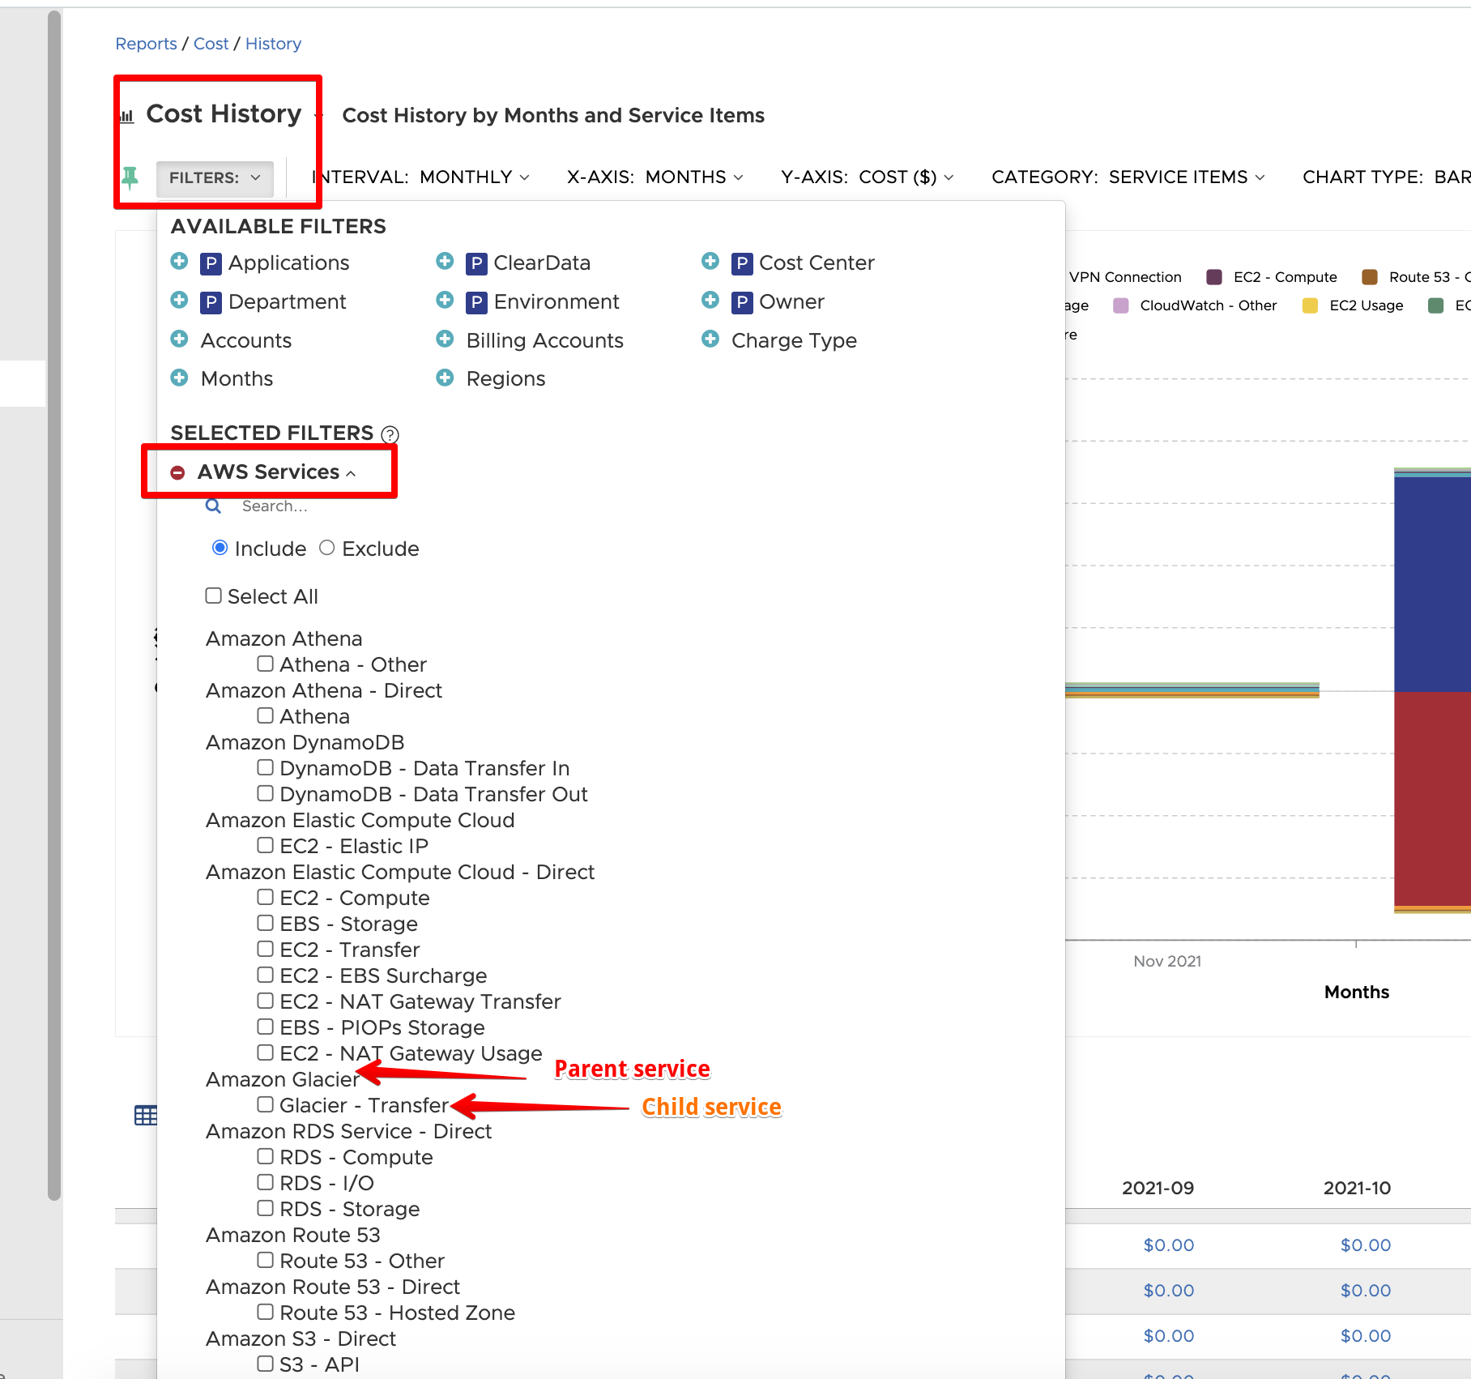
Task: Go to Reports breadcrumb link
Action: (146, 44)
